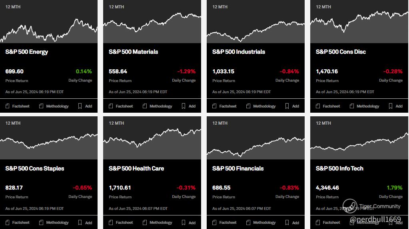
Task: Open S&P 500 Health Care index page
Action: (x=136, y=168)
